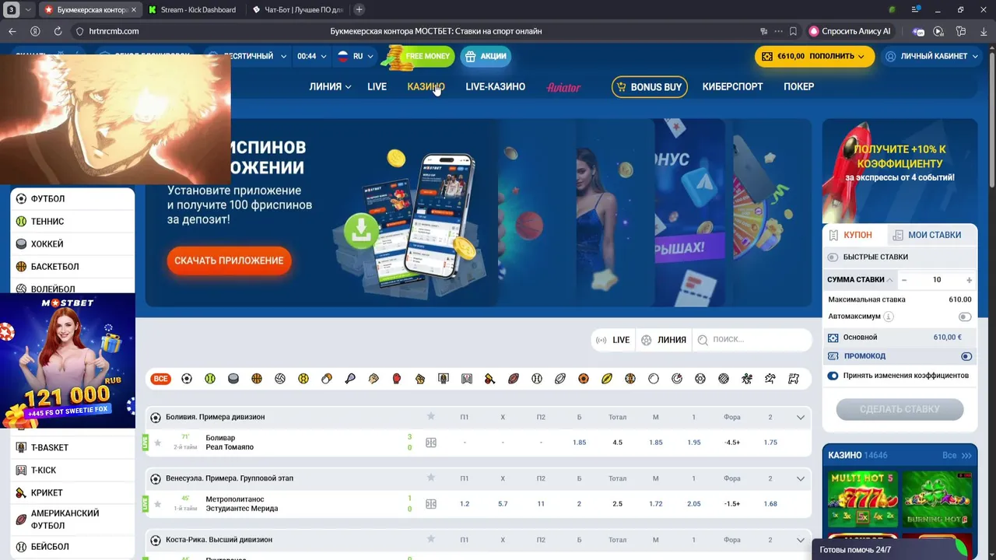Toggle the Автомаксимум switch
This screenshot has width=996, height=560.
[965, 317]
